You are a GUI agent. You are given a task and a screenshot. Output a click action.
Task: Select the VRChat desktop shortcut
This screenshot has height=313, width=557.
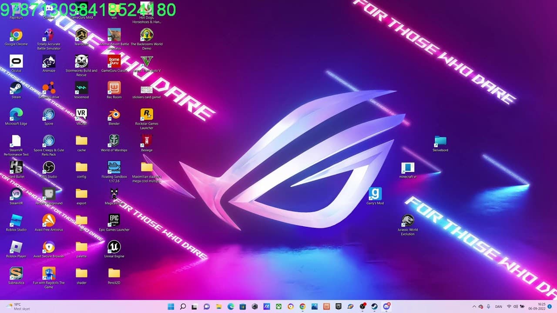81,117
